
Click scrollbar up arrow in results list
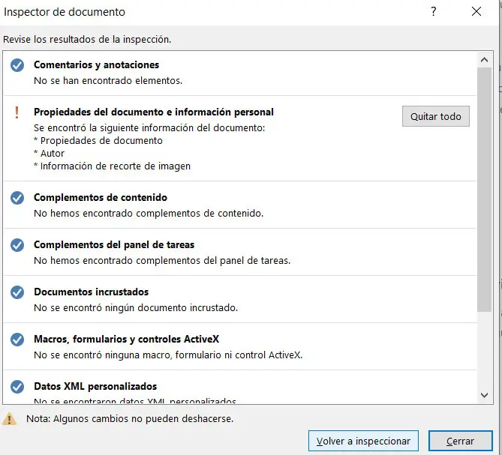pyautogui.click(x=485, y=58)
